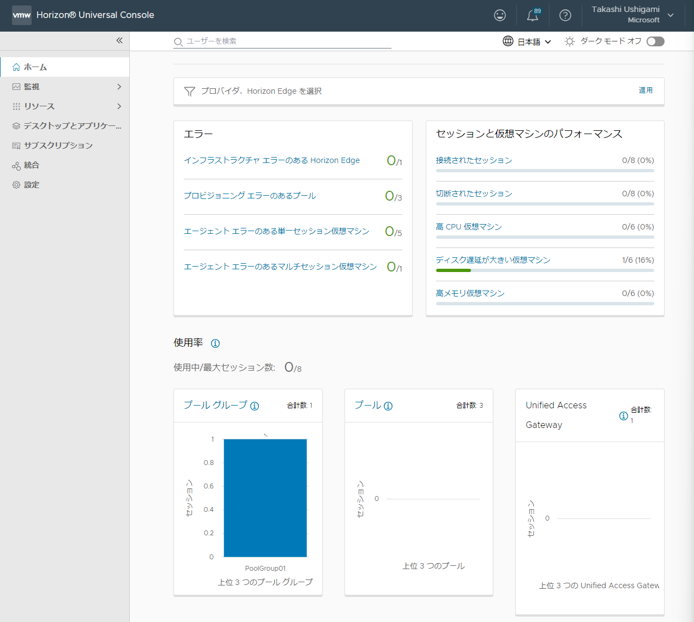This screenshot has height=622, width=694.
Task: Click the feedback smiley icon
Action: click(x=499, y=15)
